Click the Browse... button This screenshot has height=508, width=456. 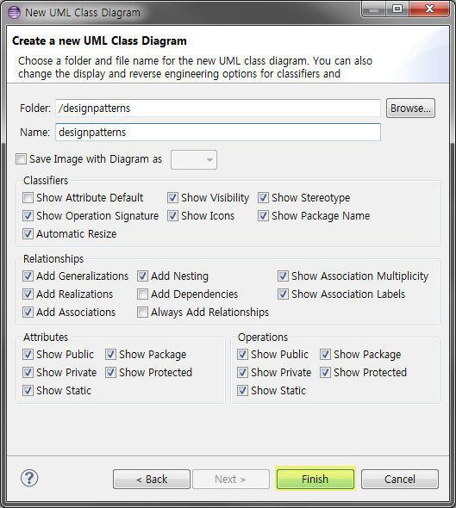[x=410, y=108]
